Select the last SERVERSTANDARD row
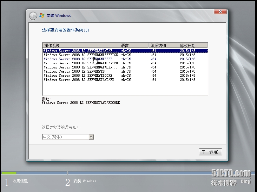The width and height of the screenshot is (257, 192). (125, 80)
